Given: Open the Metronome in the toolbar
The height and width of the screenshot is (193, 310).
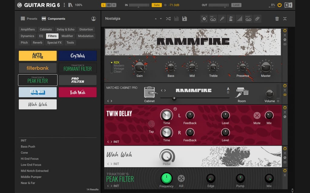Looking at the screenshot, I should (x=231, y=19).
